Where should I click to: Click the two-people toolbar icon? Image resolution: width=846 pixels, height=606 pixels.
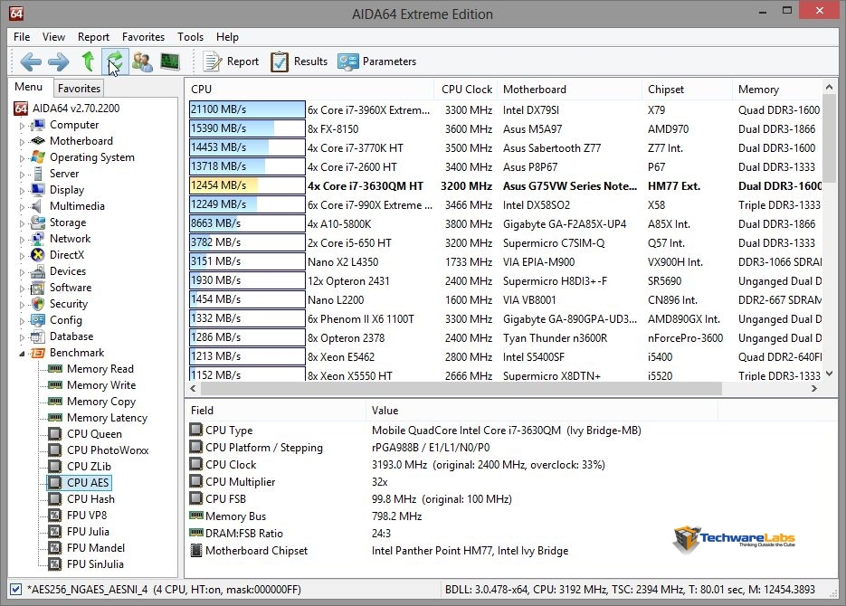(142, 62)
